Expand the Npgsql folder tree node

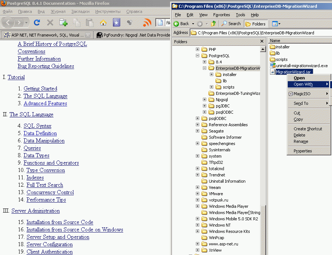pos(204,100)
